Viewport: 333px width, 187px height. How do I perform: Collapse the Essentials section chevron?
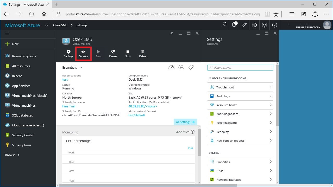pos(81,67)
